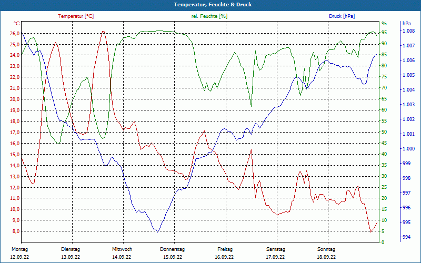Click the 'Dienstag' day label
421x263 pixels.
(71, 249)
